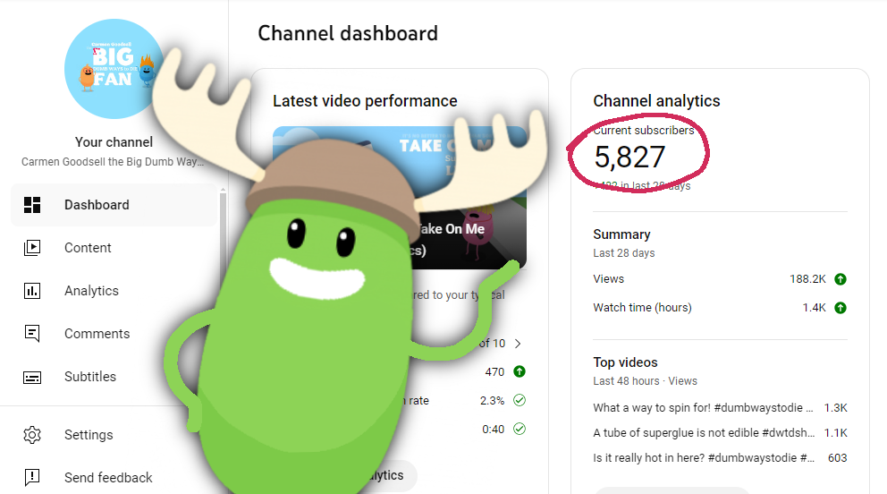Go to the Content menu item
Screen dimensions: 887x494
[88, 248]
